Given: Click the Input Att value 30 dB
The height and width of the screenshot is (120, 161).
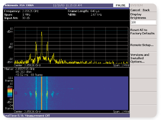Looking at the screenshot, I should click(x=26, y=18).
